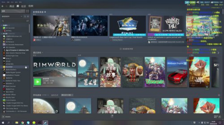Click the Bladed Fury game icon in list
224x125 pixels.
tap(4, 89)
